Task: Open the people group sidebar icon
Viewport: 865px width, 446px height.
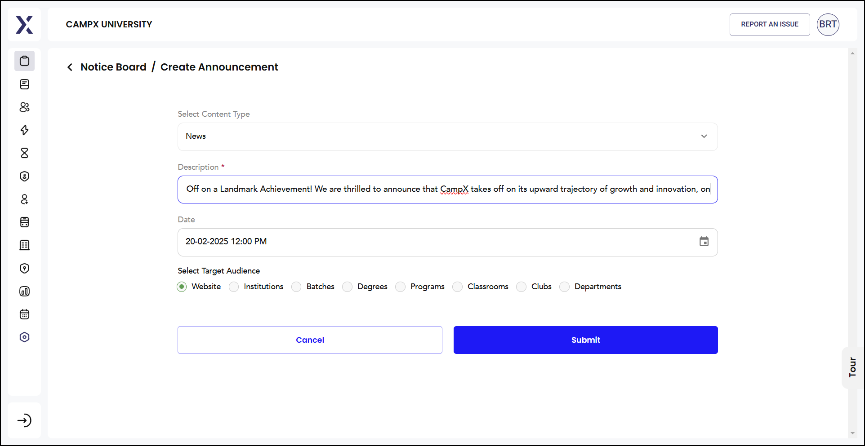Action: pos(24,107)
